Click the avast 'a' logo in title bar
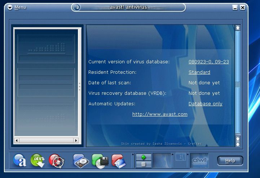 [x=77, y=7]
